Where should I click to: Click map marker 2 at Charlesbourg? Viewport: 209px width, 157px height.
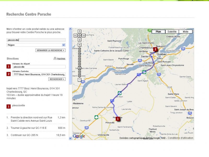155,49
